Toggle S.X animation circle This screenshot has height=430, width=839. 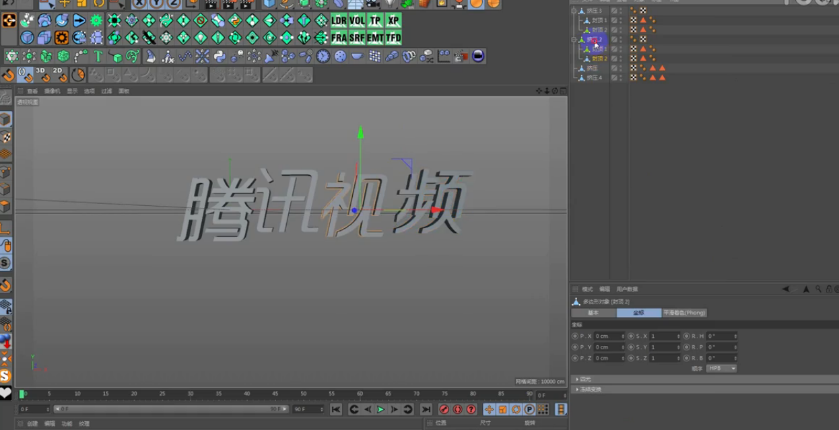[631, 336]
